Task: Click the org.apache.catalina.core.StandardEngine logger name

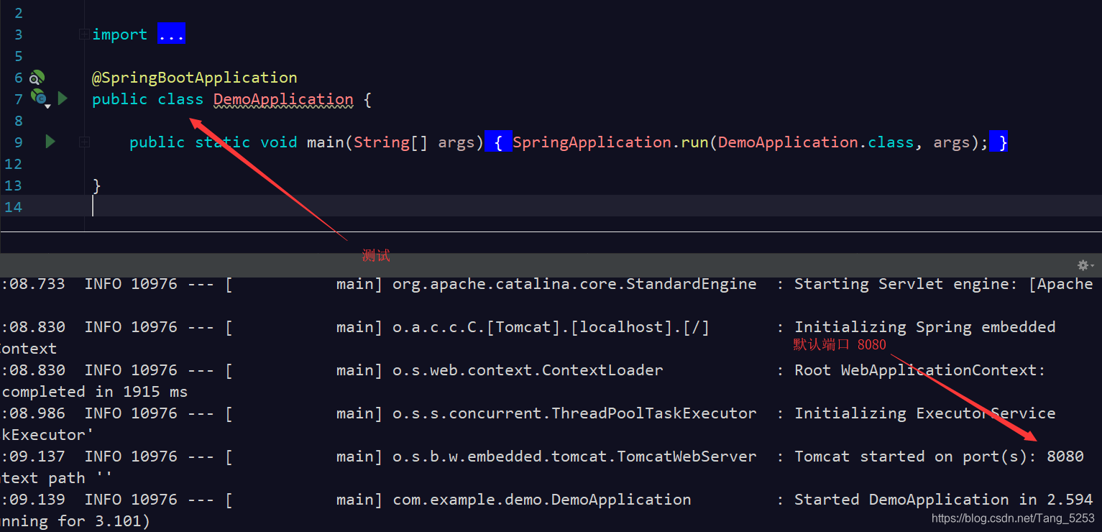Action: pyautogui.click(x=574, y=284)
